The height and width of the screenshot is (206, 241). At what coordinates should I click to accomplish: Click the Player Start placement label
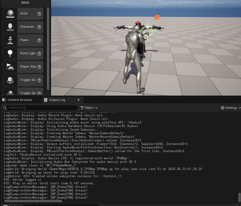(x=28, y=66)
